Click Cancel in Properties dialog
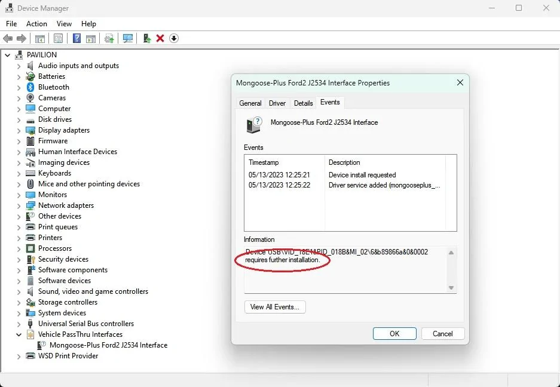Viewport: 560px width, 387px height. (x=443, y=333)
